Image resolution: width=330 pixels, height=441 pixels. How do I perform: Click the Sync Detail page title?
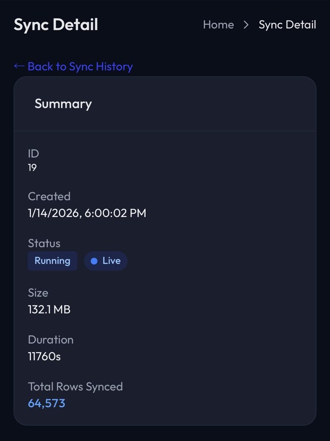click(55, 25)
